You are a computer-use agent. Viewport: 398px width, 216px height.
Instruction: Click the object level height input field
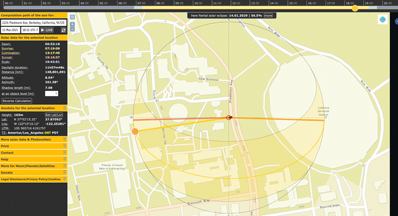tap(51, 94)
